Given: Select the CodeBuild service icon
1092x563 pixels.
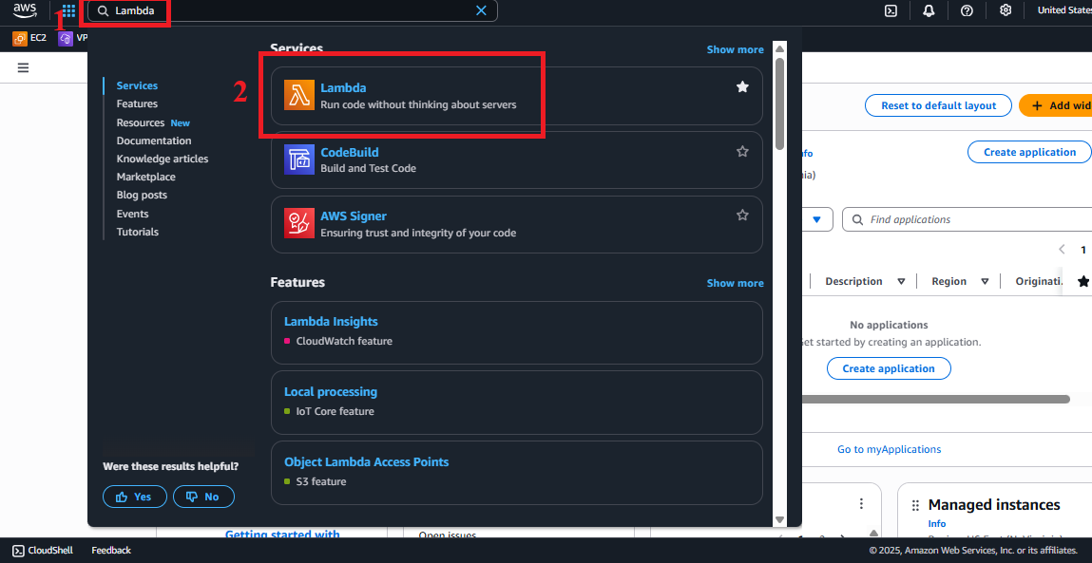Looking at the screenshot, I should pyautogui.click(x=299, y=160).
